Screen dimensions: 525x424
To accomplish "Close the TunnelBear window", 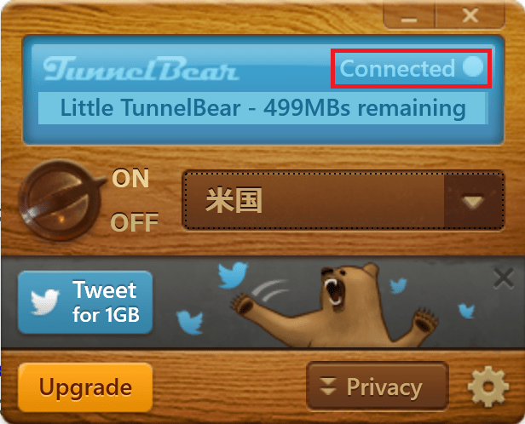I will coord(470,15).
